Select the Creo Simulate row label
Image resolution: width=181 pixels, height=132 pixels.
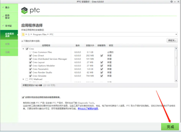[x=39, y=76]
